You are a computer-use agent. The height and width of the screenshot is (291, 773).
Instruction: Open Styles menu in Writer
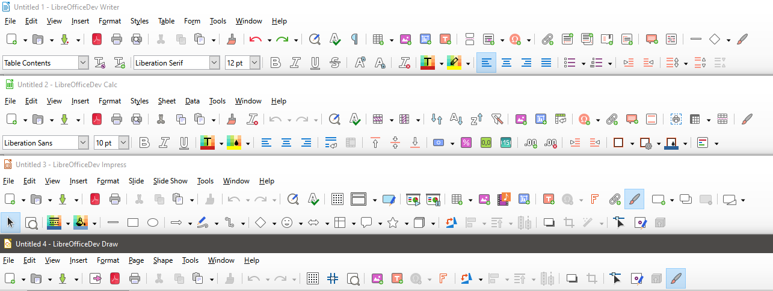click(140, 21)
